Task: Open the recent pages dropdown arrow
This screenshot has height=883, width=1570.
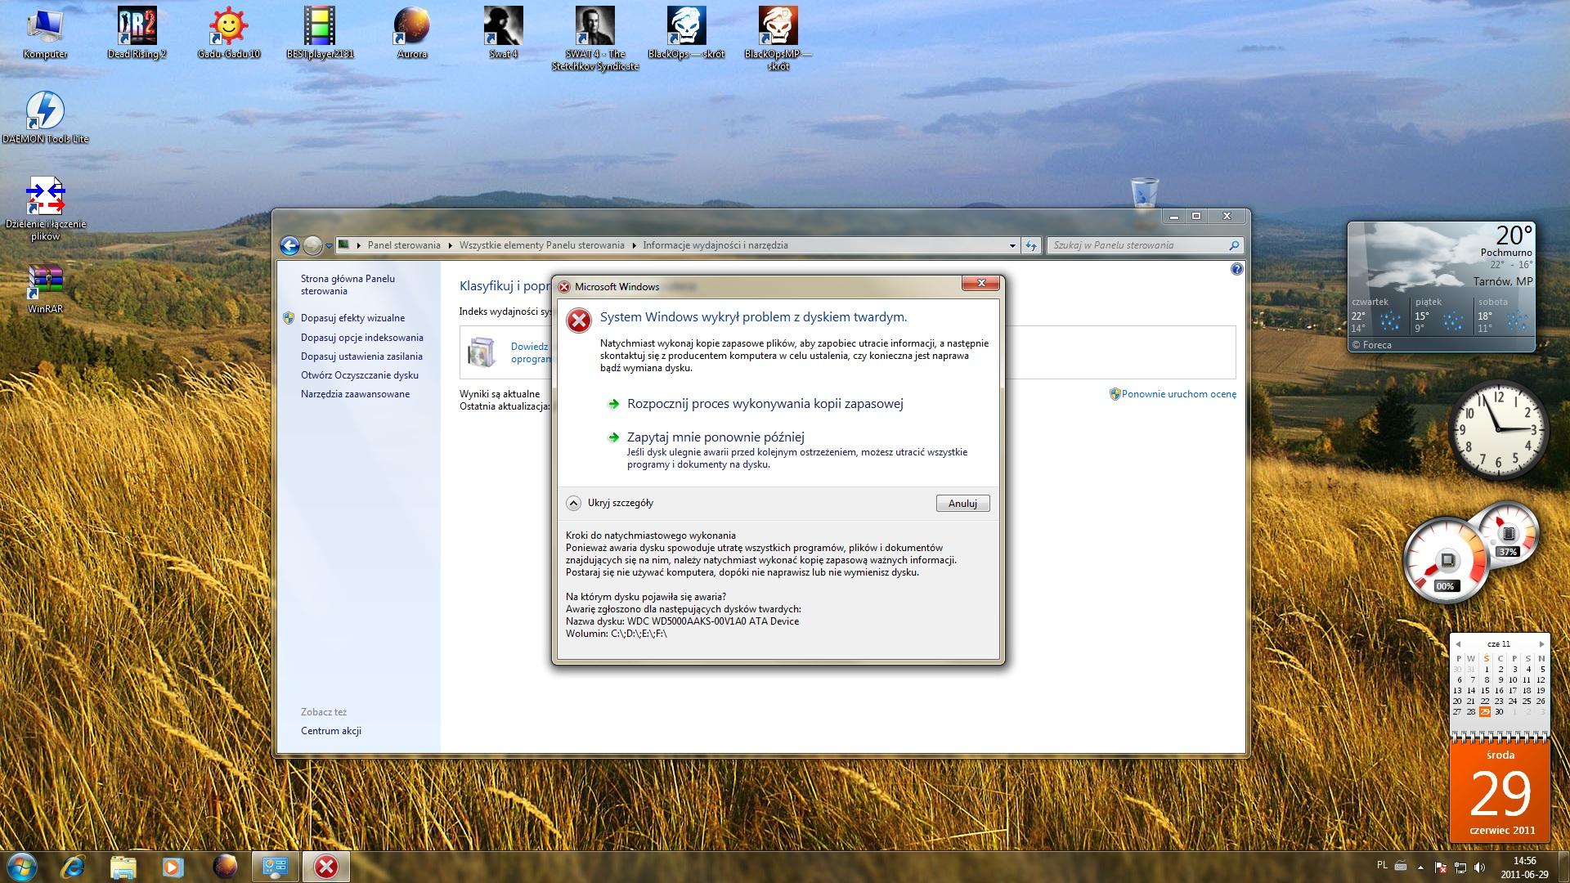Action: tap(329, 245)
